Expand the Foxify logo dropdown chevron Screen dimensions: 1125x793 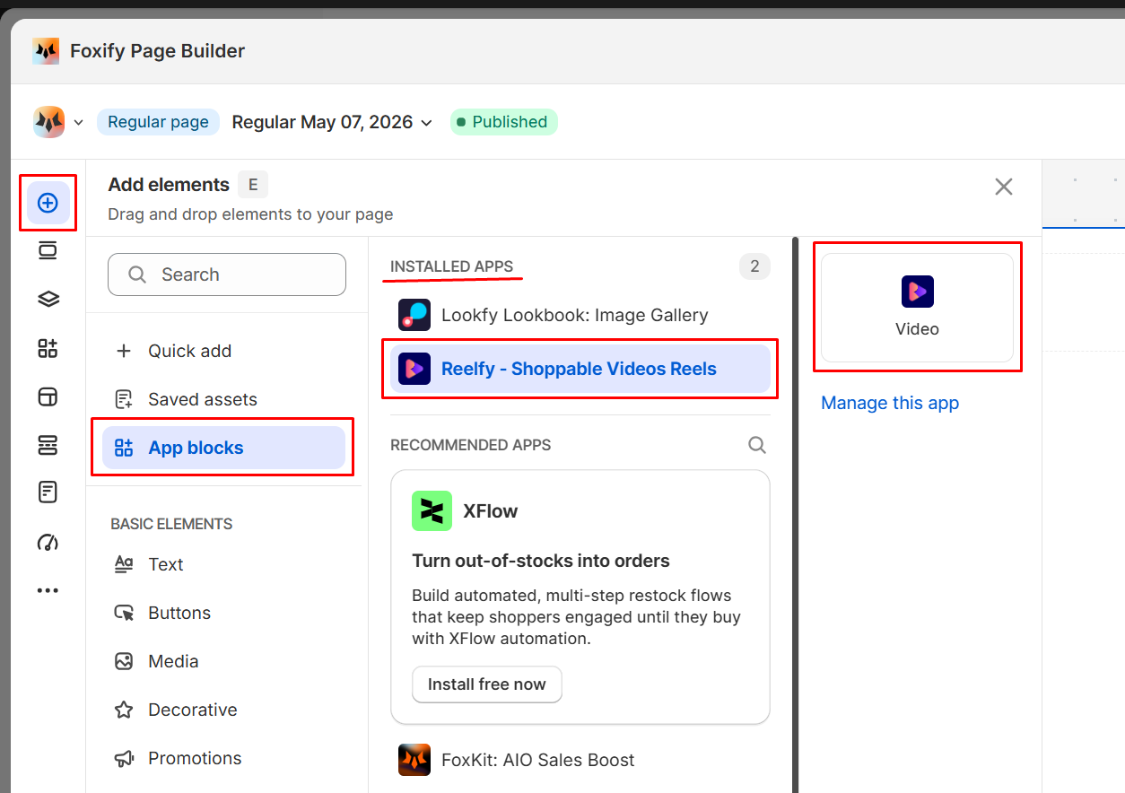pos(78,123)
